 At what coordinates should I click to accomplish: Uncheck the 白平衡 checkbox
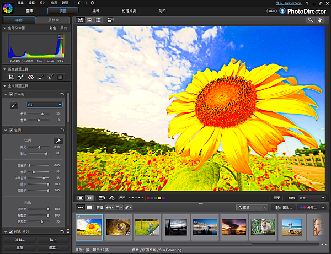tap(10, 94)
